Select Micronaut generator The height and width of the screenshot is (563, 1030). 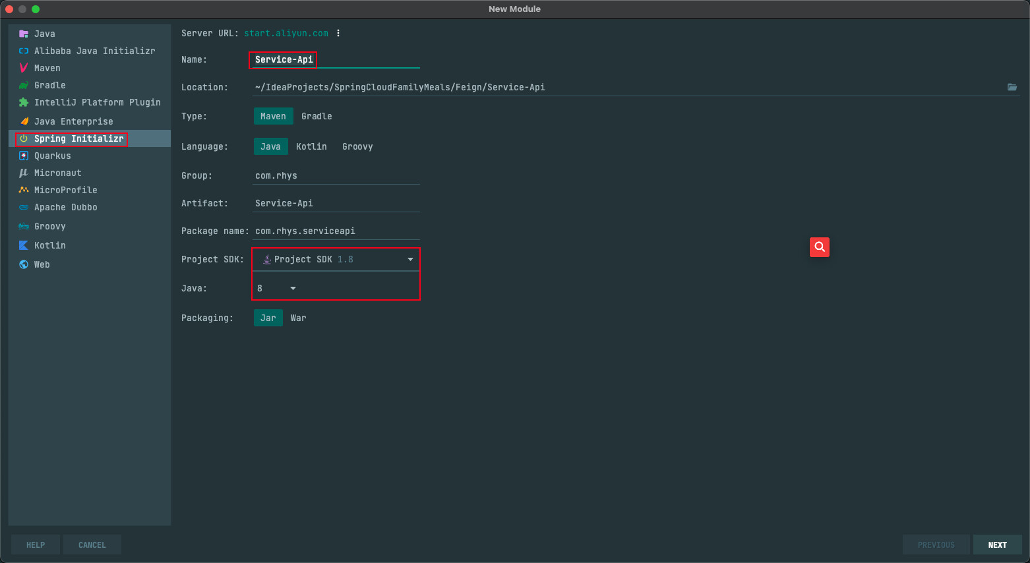click(57, 173)
